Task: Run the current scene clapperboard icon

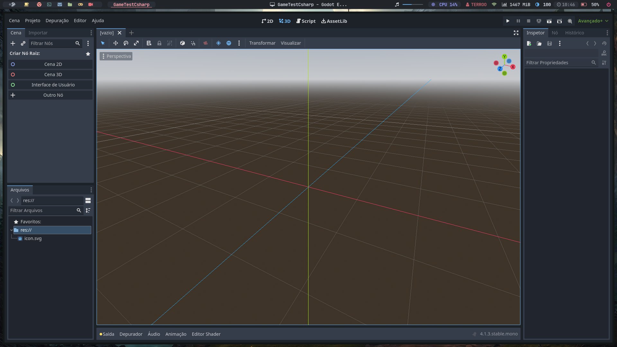Action: pos(549,21)
